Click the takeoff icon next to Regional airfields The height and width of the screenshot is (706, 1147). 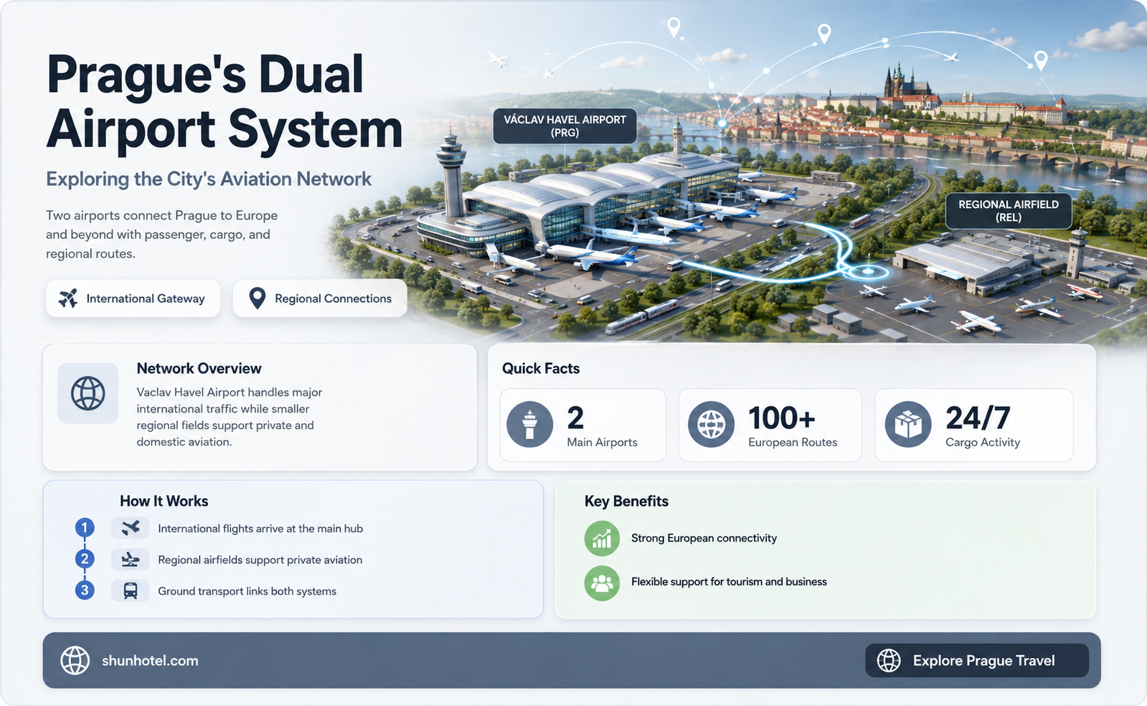(x=131, y=559)
